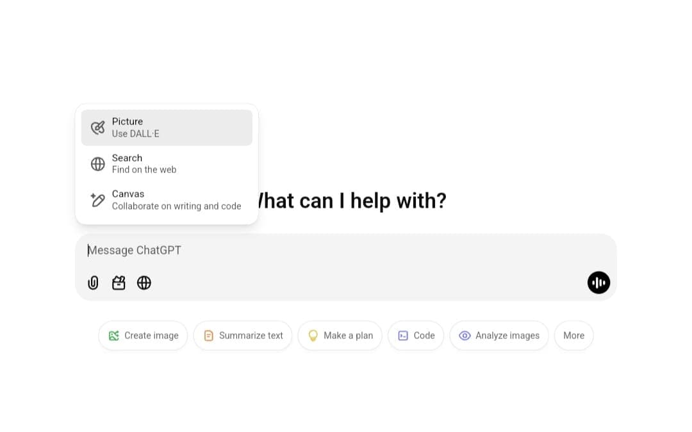Open the More suggestions button
The image size is (692, 432).
pyautogui.click(x=573, y=335)
